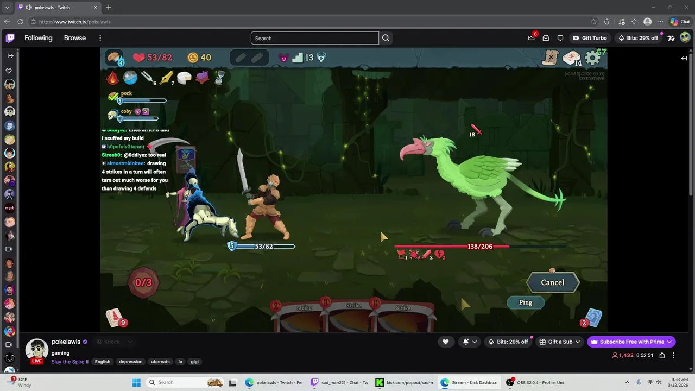Image resolution: width=695 pixels, height=391 pixels.
Task: Open the three-dot more menu beside Browse
Action: coord(100,38)
